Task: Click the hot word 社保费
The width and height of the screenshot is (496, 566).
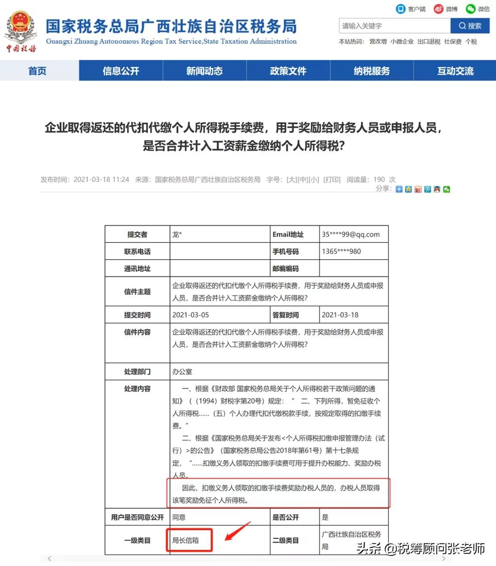Action: coord(453,41)
